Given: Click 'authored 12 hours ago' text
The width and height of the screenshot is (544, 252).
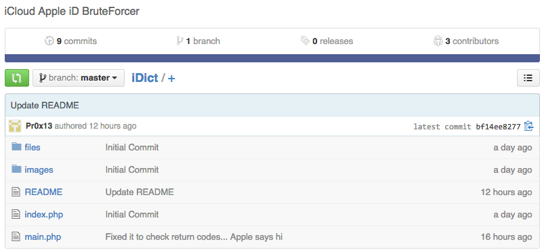Looking at the screenshot, I should [x=96, y=126].
